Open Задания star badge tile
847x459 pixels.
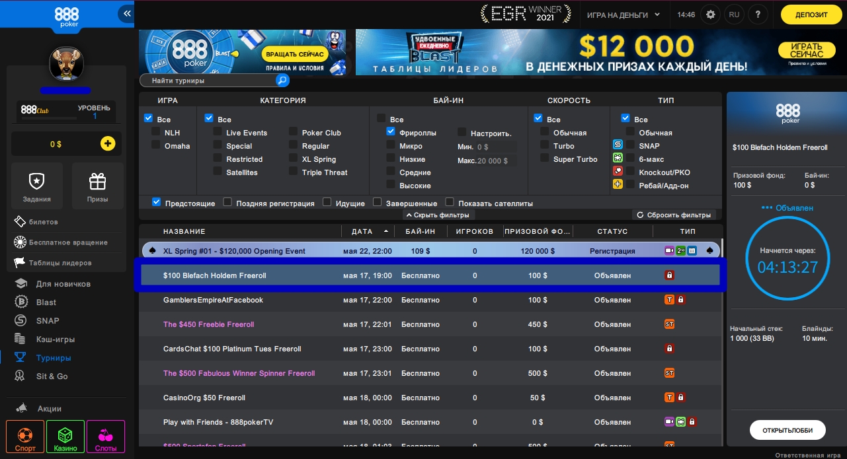[x=36, y=186]
